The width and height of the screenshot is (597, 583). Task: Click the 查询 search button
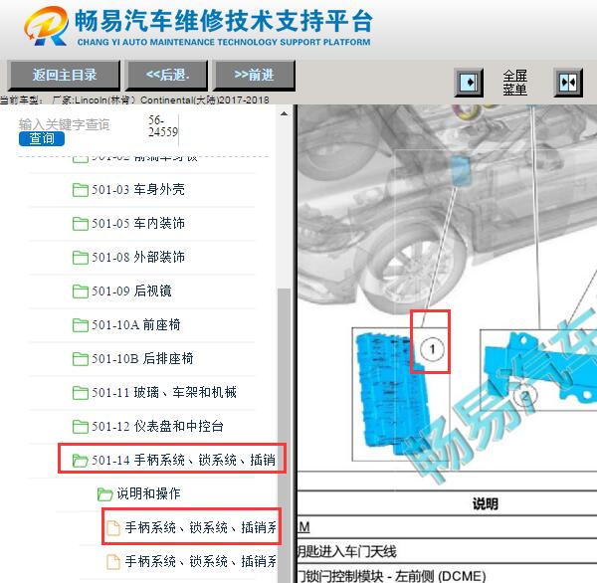click(x=42, y=138)
